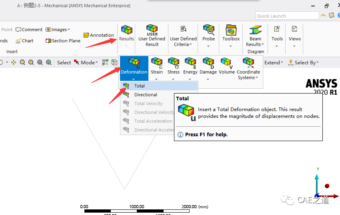The height and width of the screenshot is (215, 340).
Task: Click the Smart Select filter icon
Action: pyautogui.click(x=105, y=62)
